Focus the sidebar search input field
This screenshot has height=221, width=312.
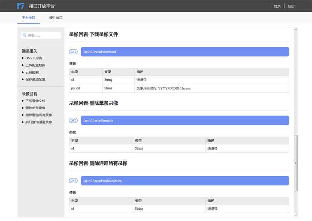tap(43, 36)
